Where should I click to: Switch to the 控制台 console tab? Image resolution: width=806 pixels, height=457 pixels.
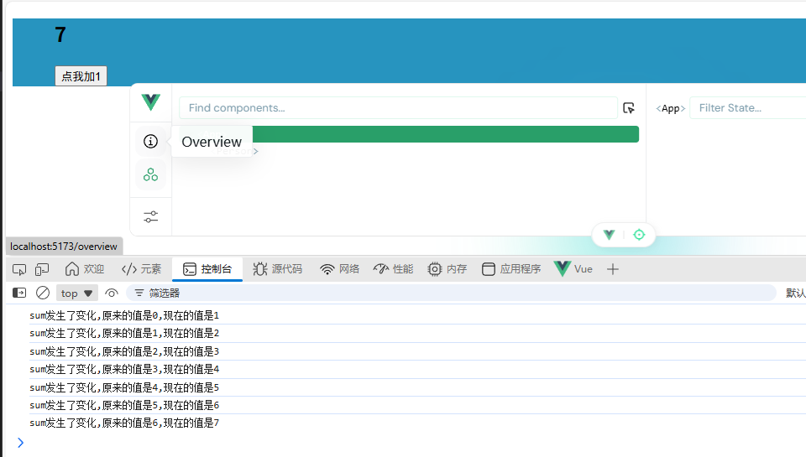[x=207, y=269]
